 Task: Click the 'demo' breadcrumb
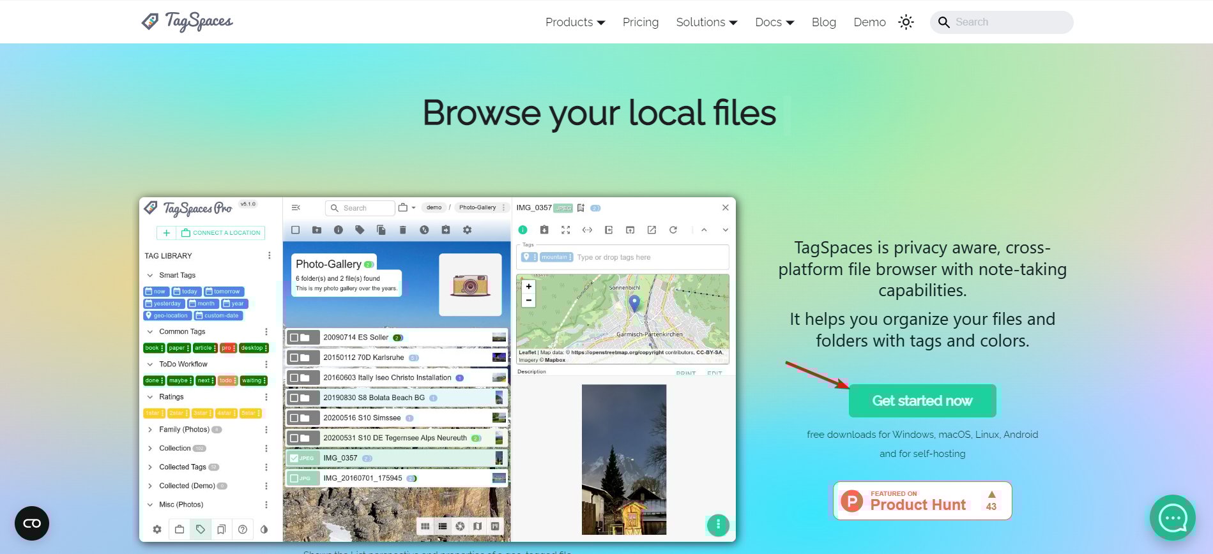coord(434,207)
